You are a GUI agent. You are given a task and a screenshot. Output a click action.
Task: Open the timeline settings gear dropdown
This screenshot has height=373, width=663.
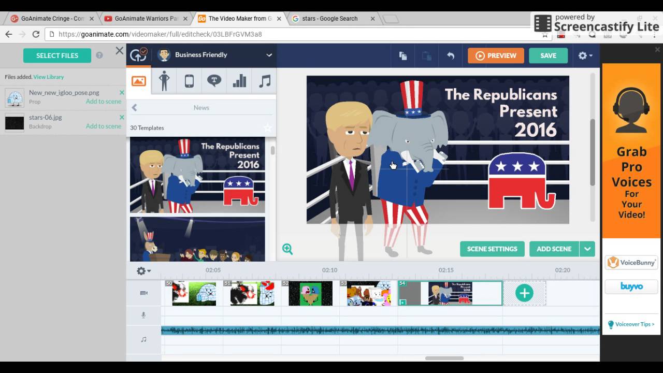click(143, 270)
